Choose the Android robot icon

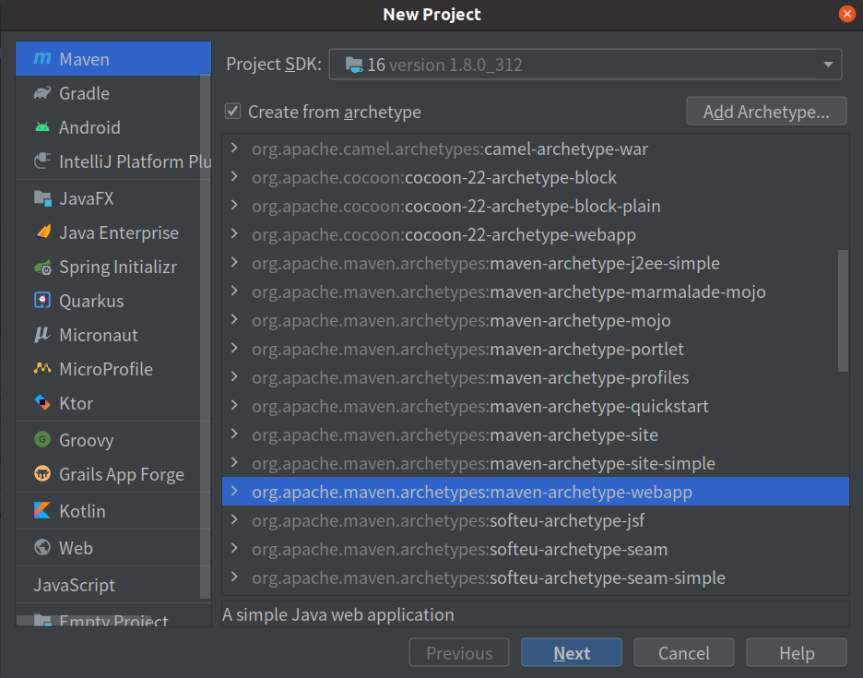42,127
